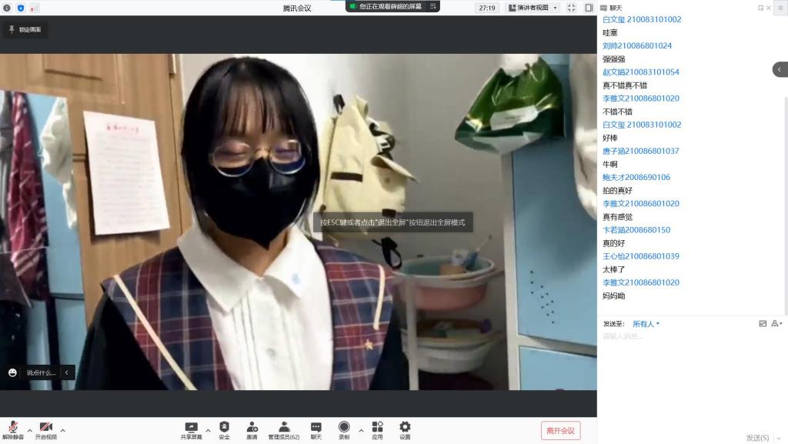This screenshot has width=788, height=444.
Task: Start recording with the 录制 icon
Action: 344,427
